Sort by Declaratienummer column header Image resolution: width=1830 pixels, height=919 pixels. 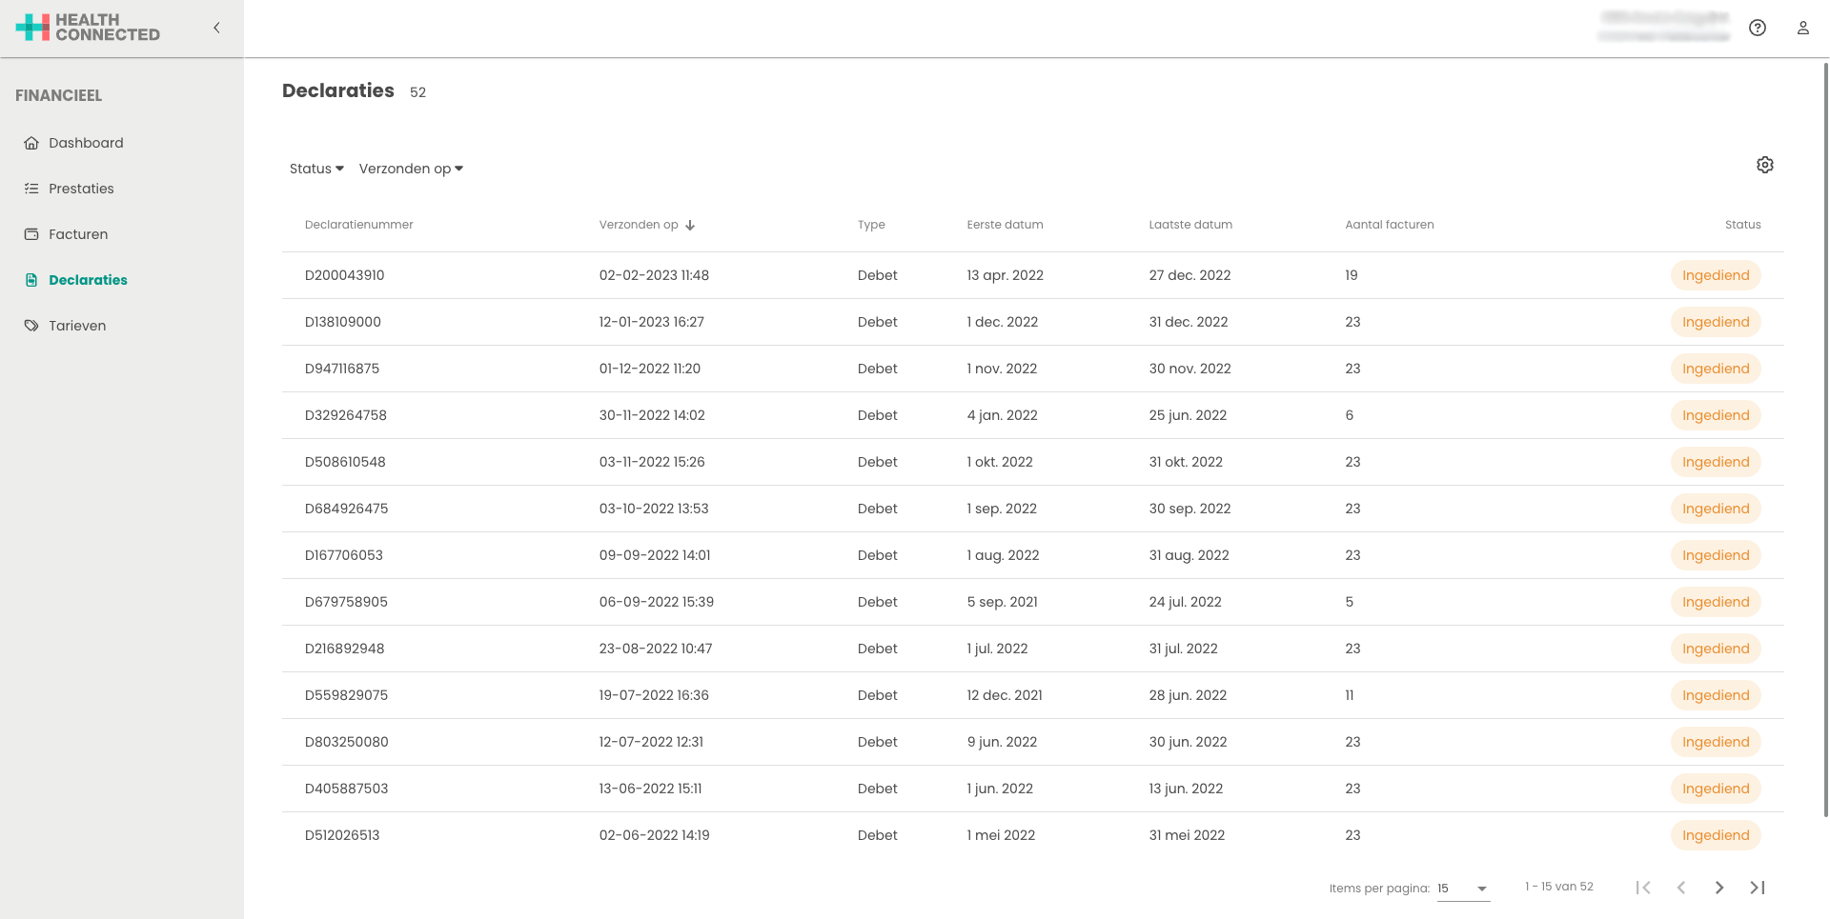(x=358, y=225)
